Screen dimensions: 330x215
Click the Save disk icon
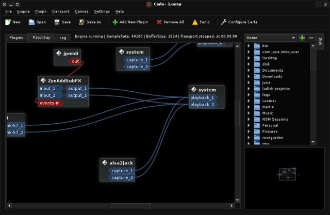coord(57,22)
